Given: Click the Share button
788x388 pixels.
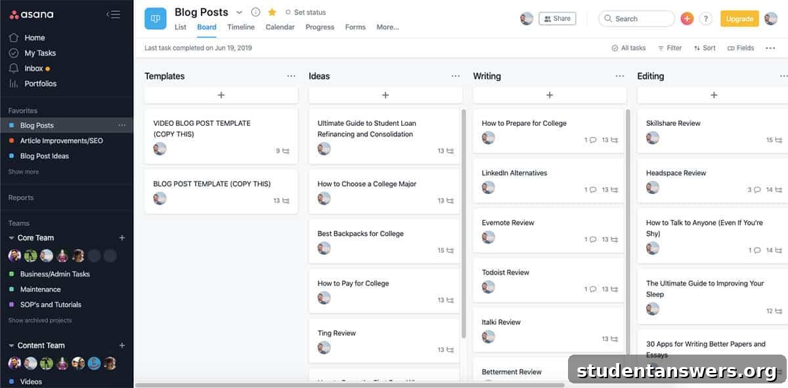Looking at the screenshot, I should 557,18.
